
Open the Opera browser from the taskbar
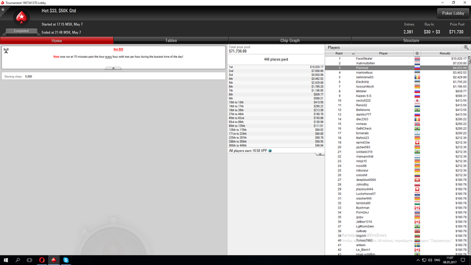42,260
